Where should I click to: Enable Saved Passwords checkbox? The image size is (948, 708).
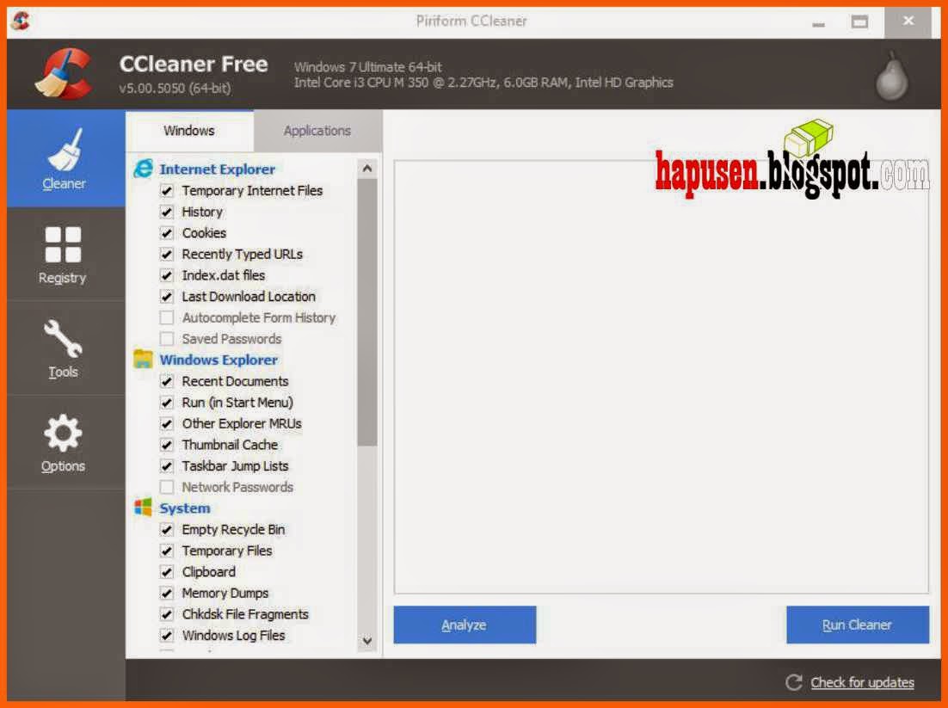click(167, 339)
